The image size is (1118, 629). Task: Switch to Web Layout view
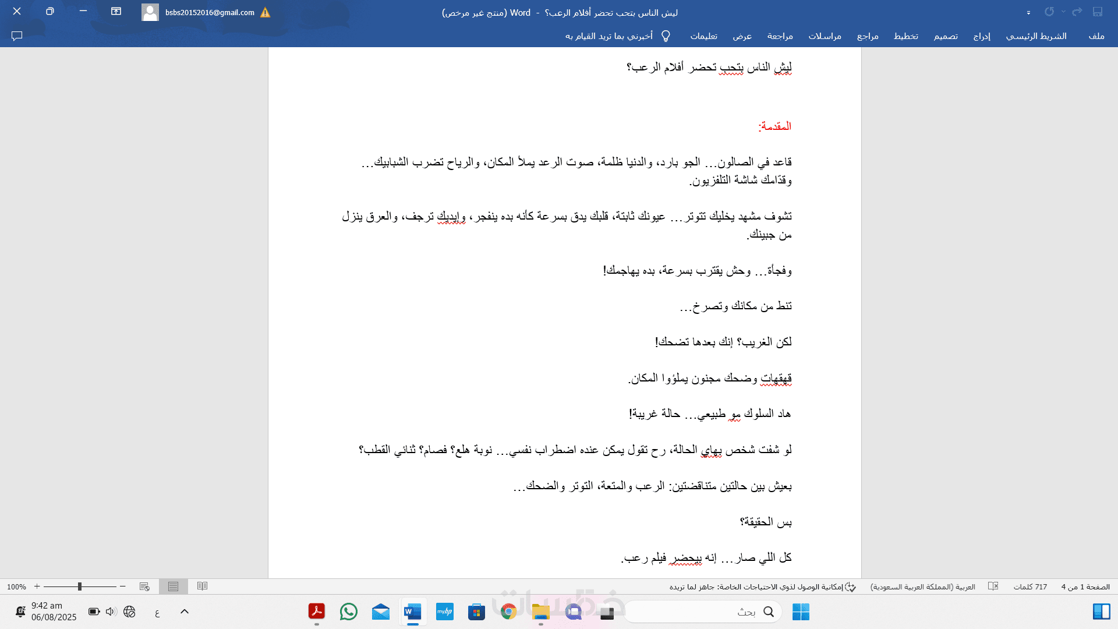pos(144,586)
